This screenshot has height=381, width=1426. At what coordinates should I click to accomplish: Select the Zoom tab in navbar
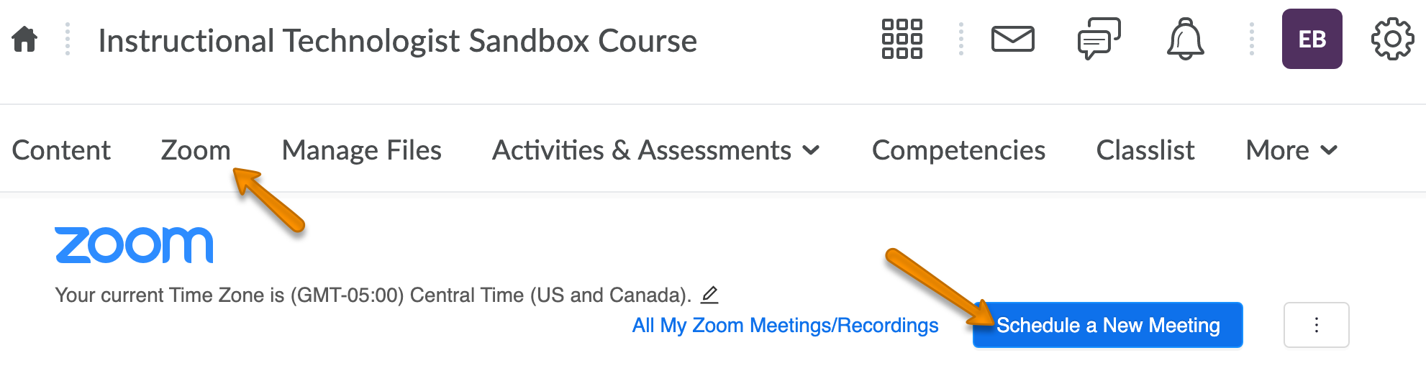point(196,150)
